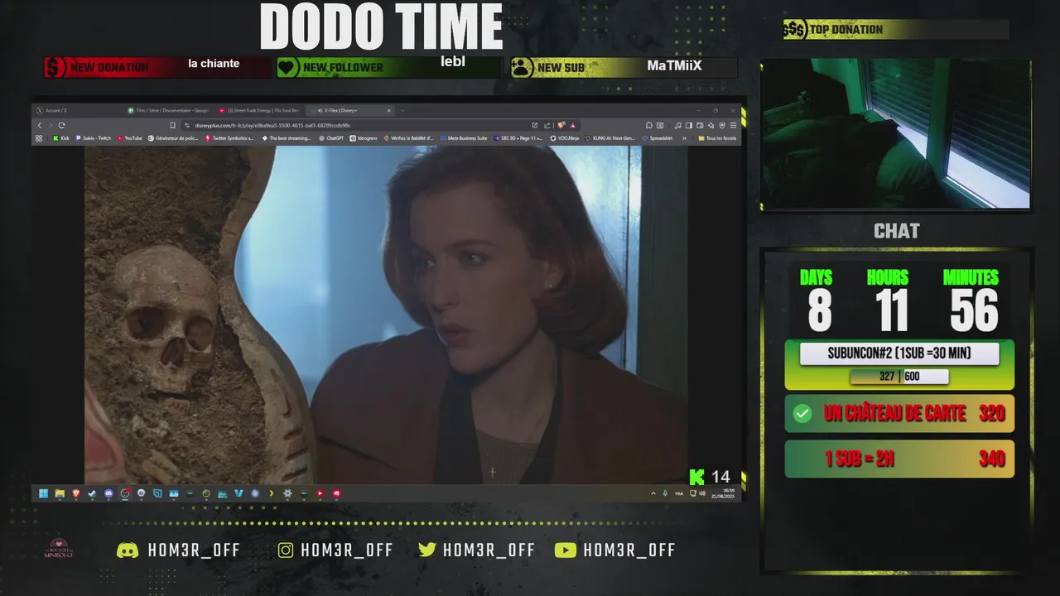Open the Tous les favoris folder
Image resolution: width=1060 pixels, height=596 pixels.
(717, 138)
